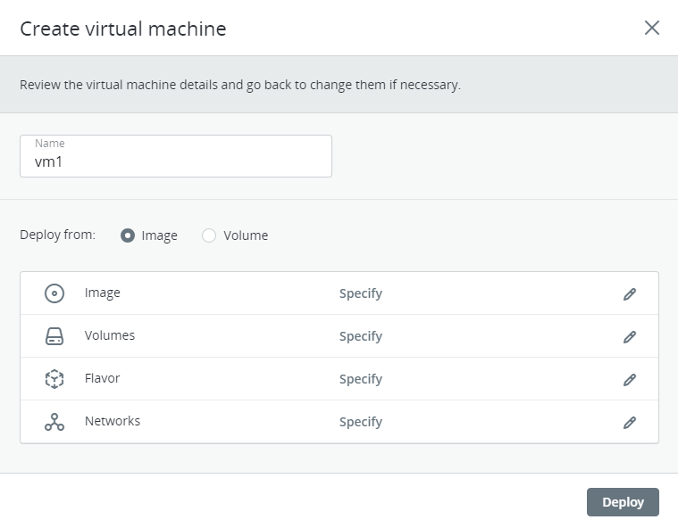Image resolution: width=678 pixels, height=528 pixels.
Task: Select the Flavor row label
Action: 102,378
